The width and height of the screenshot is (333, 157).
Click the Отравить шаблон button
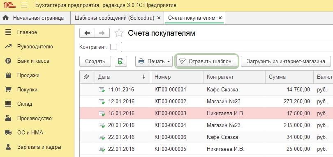pos(207,61)
